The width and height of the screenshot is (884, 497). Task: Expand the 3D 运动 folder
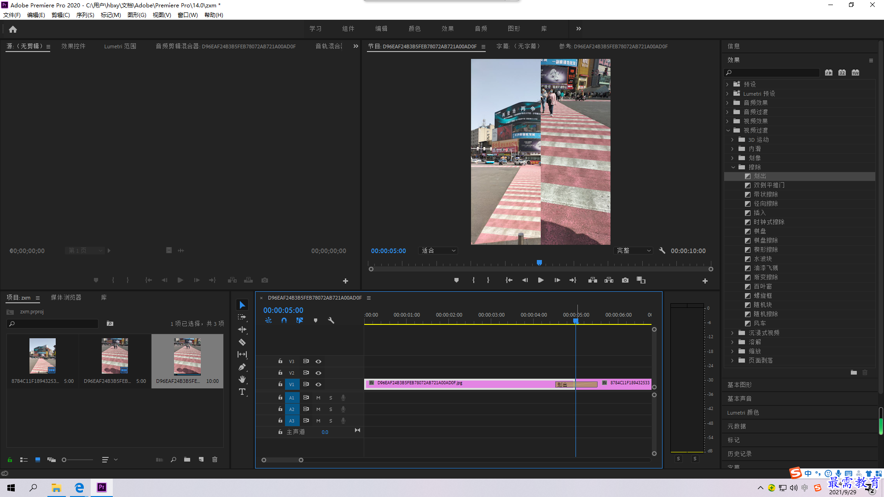(x=733, y=139)
